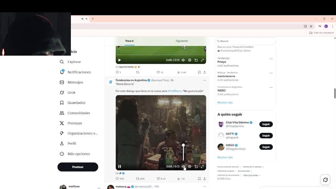Open options for maria becerra trend

point(271,73)
